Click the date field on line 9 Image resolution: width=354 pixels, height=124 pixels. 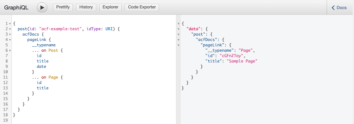[42, 67]
